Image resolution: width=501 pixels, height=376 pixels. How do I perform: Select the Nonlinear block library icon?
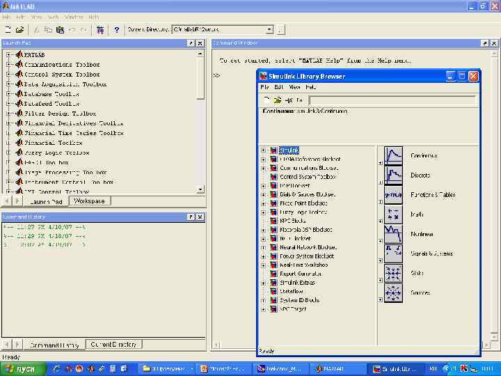coord(393,234)
